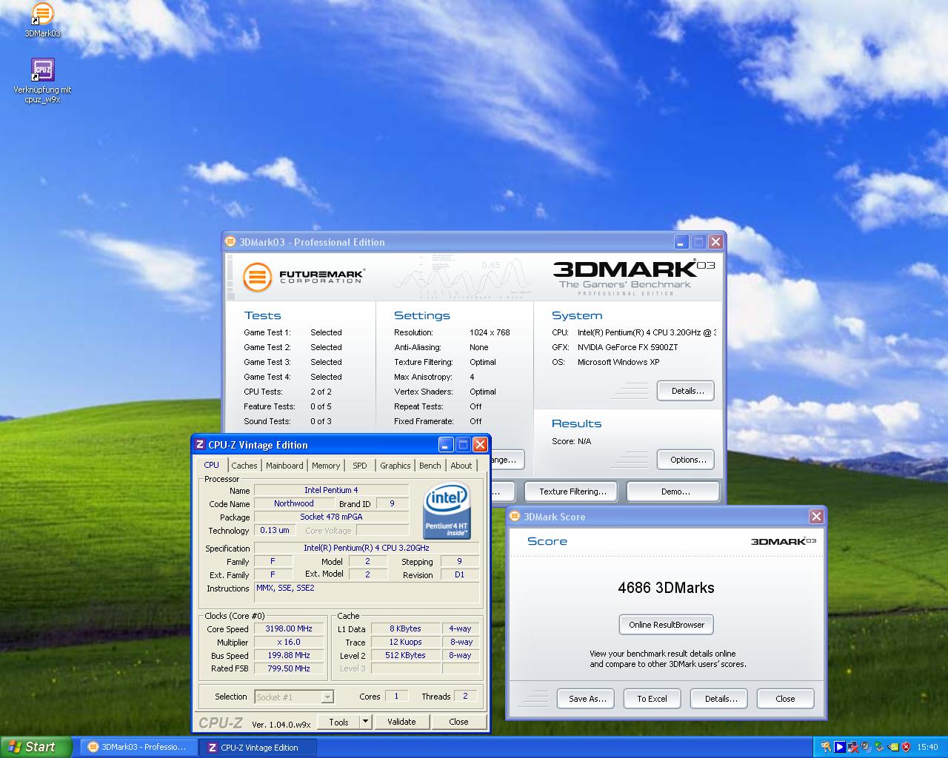Open the Caches tab in CPU-Z
The height and width of the screenshot is (758, 948).
pos(244,466)
